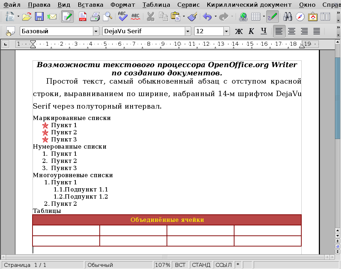The width and height of the screenshot is (341, 269).
Task: Click the СТАНД selection mode field
Action: (x=201, y=265)
